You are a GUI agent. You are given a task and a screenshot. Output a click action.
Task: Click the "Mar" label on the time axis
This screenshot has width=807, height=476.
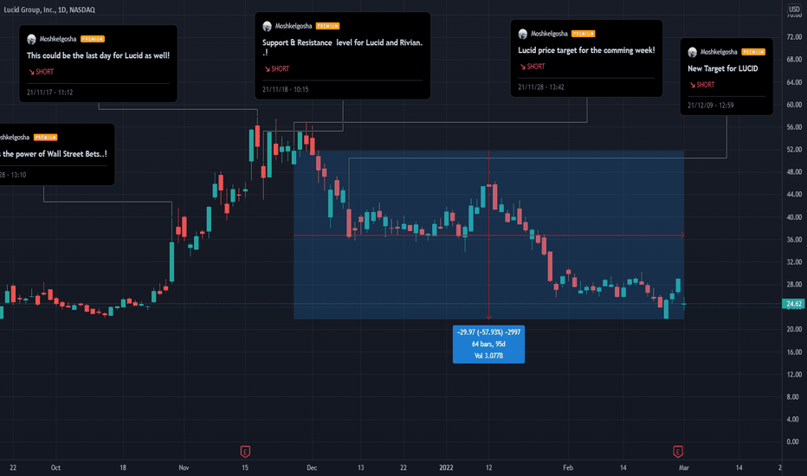[x=683, y=467]
